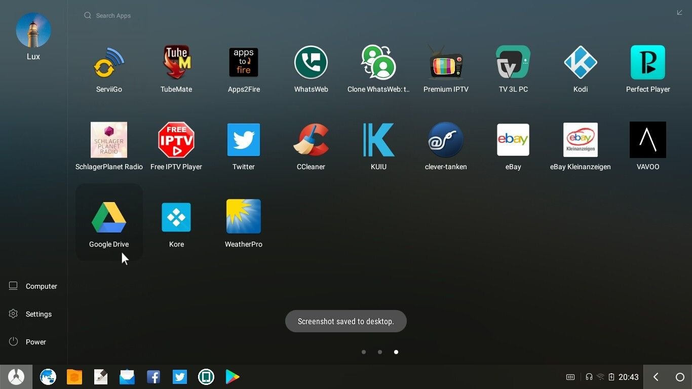The image size is (692, 389).
Task: Open the mail envelope app in taskbar
Action: click(x=127, y=377)
